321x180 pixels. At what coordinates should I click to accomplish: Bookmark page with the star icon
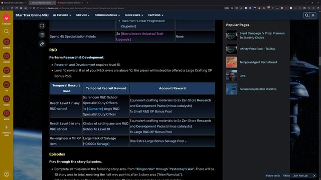coord(232,8)
